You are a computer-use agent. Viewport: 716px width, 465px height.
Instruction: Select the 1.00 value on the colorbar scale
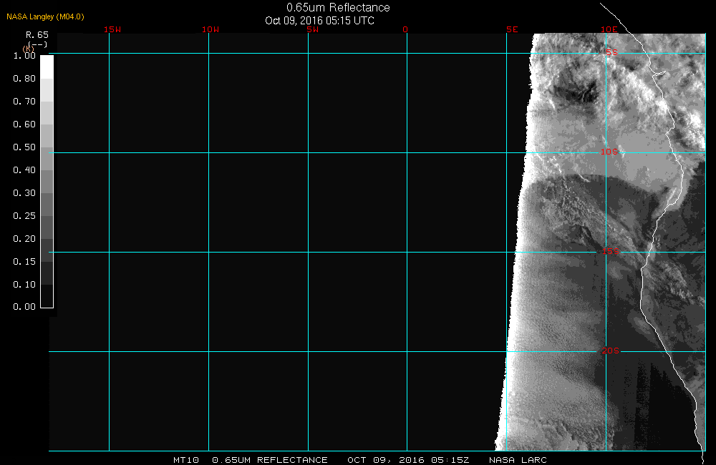tap(24, 56)
